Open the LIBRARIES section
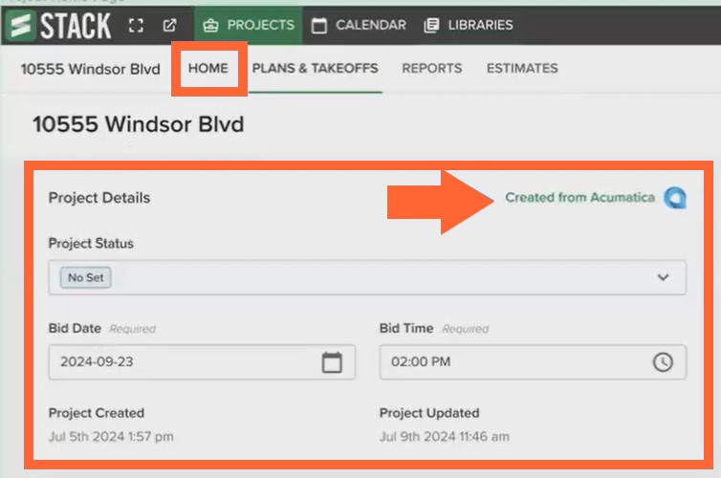721x478 pixels. pyautogui.click(x=469, y=25)
